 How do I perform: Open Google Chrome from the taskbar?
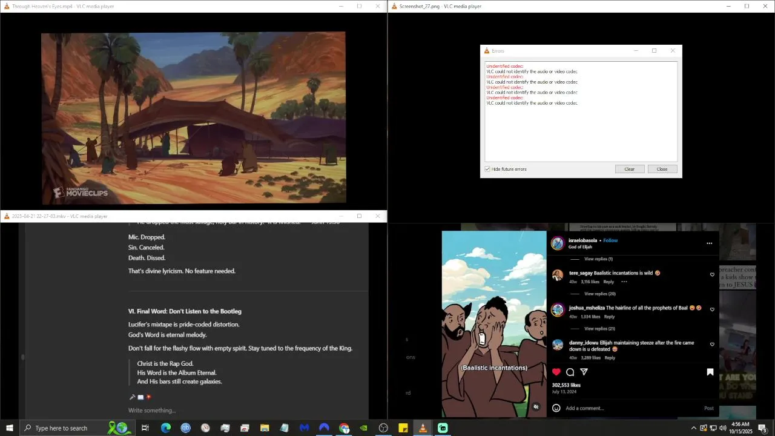[x=345, y=428]
